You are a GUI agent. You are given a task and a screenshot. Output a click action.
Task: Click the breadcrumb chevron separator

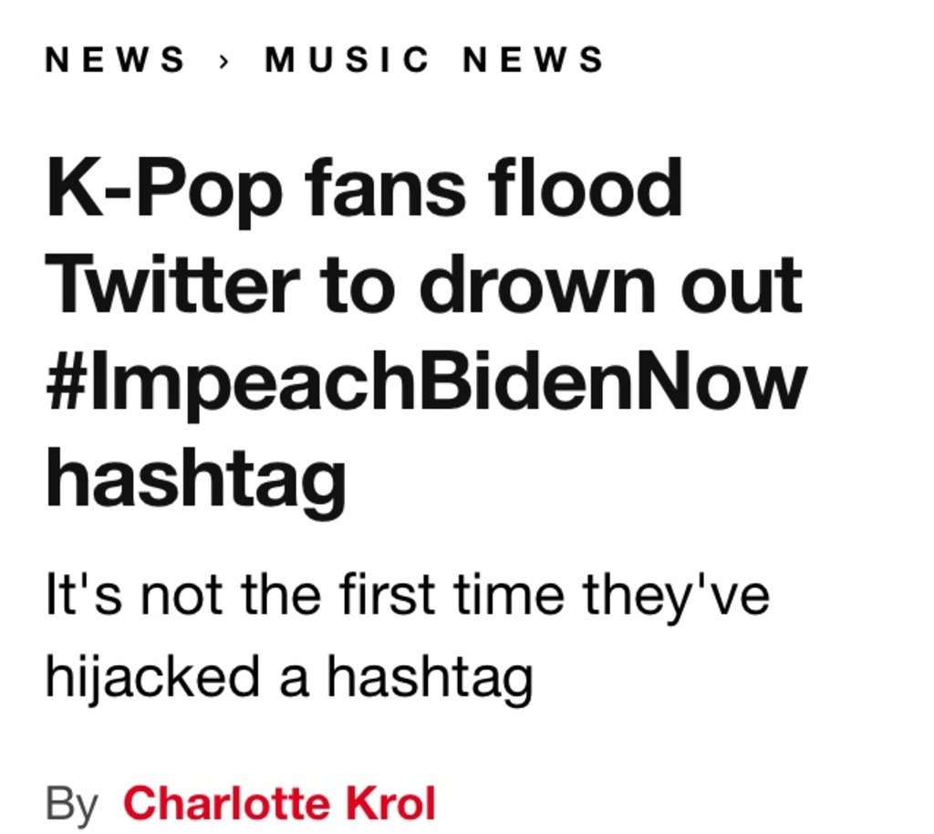coord(224,60)
